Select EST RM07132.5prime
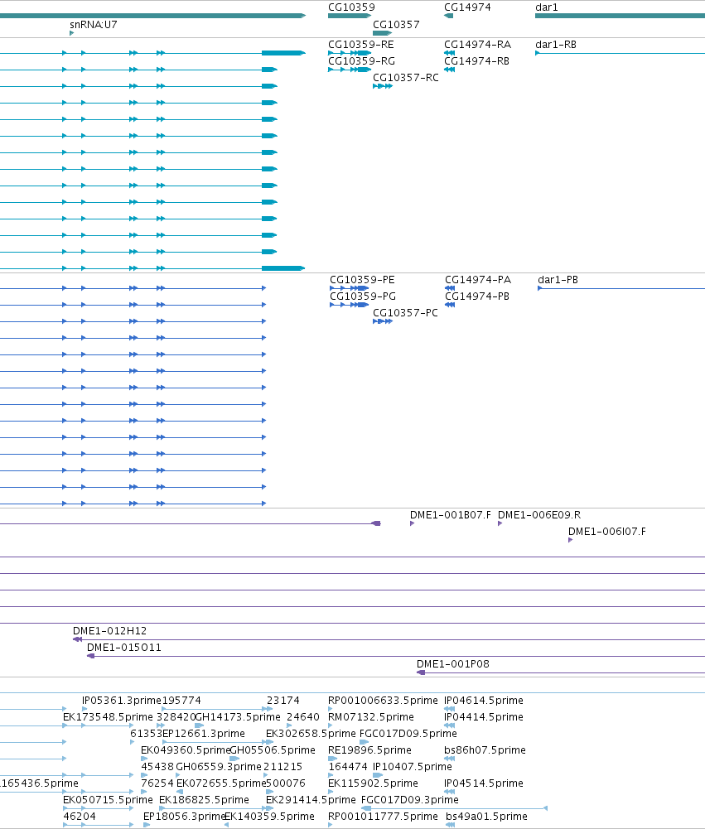705x829 pixels. click(x=371, y=717)
